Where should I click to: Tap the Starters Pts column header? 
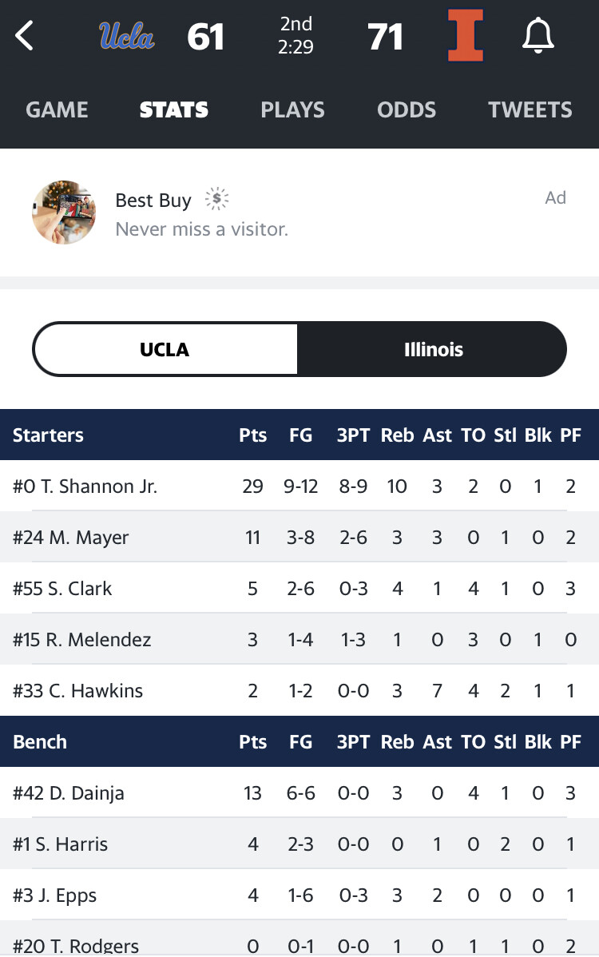(x=252, y=435)
